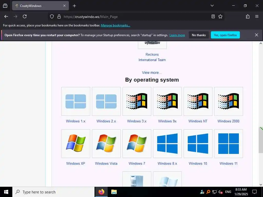The image size is (263, 197).
Task: Select the Windows 11 logo image
Action: point(228,144)
